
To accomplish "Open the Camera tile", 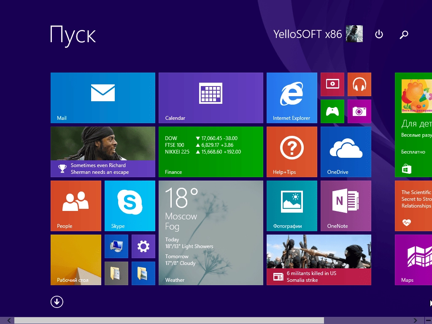I will pyautogui.click(x=359, y=111).
